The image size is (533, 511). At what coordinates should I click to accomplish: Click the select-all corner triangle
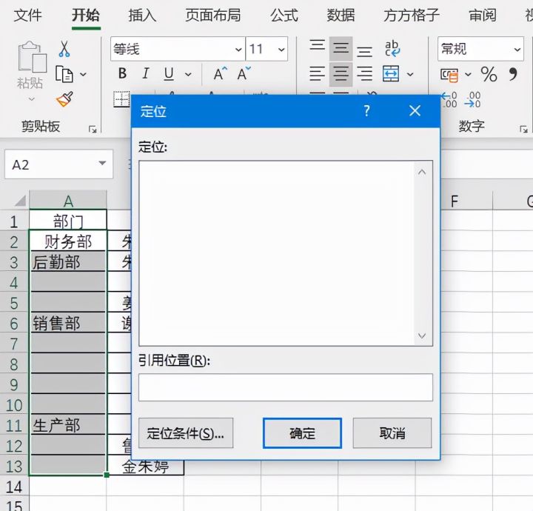point(21,201)
